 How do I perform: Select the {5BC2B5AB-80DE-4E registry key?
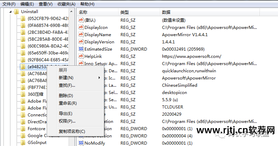coord(48,39)
